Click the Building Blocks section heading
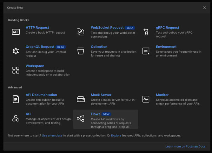This screenshot has height=153, width=212. pos(19,20)
